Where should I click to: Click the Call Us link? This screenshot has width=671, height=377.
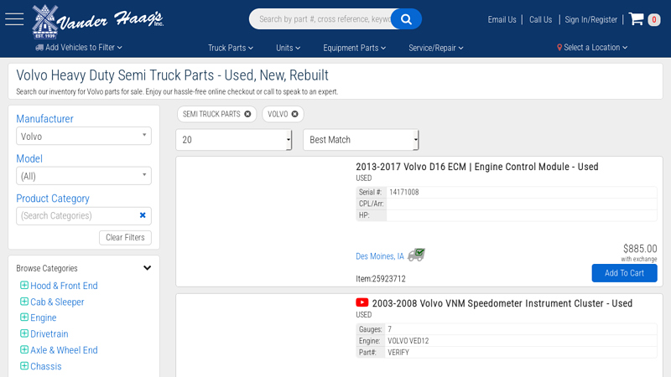[x=540, y=19]
